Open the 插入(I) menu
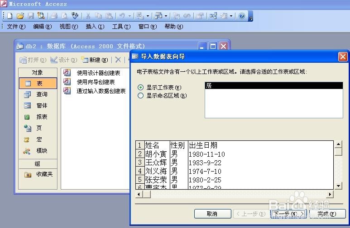The image size is (350, 228). tap(95, 27)
